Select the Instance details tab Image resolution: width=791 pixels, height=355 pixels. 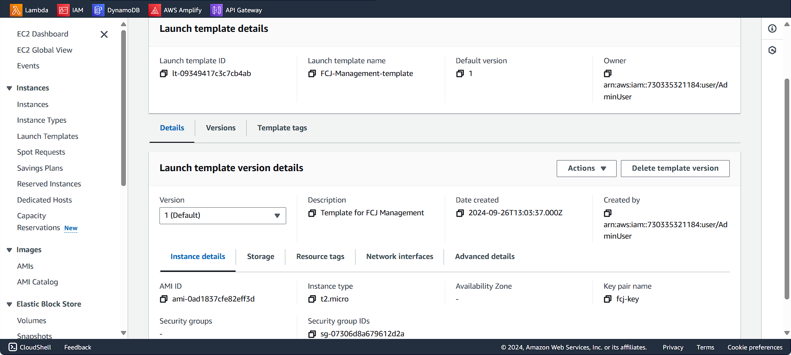click(x=198, y=256)
